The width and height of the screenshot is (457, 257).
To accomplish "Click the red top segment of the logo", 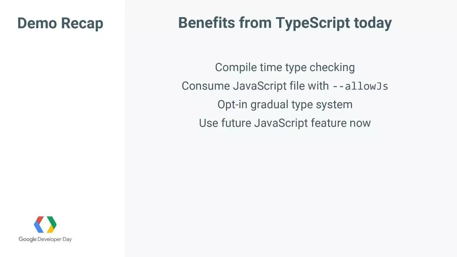I will (x=40, y=219).
